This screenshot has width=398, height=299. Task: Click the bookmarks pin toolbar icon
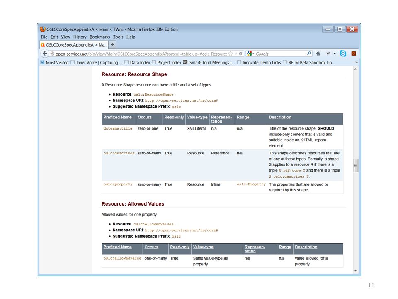[x=328, y=54]
